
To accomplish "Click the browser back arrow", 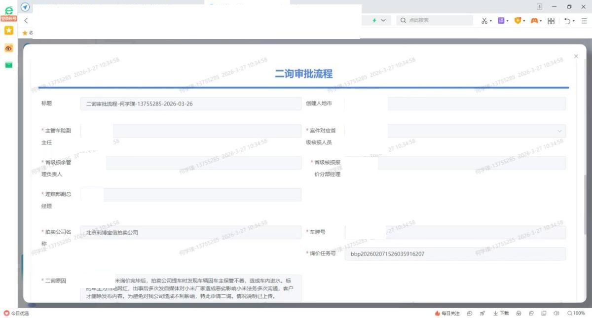I will [x=26, y=21].
